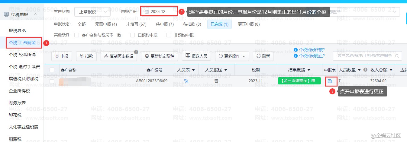
Task: Click the warning badge on 复制历史数据
Action: (136, 52)
